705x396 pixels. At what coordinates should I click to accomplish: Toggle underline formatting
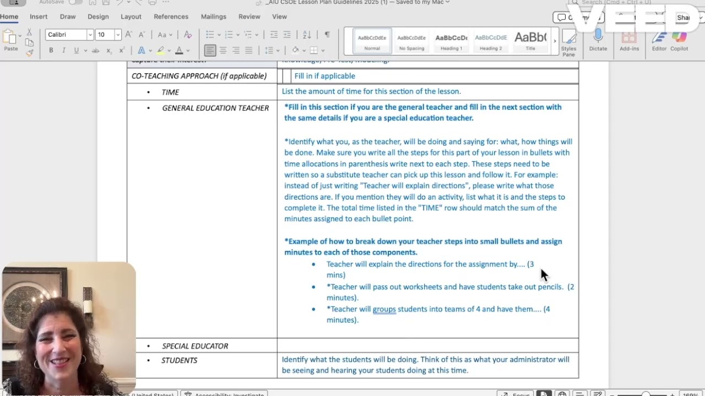pos(76,50)
